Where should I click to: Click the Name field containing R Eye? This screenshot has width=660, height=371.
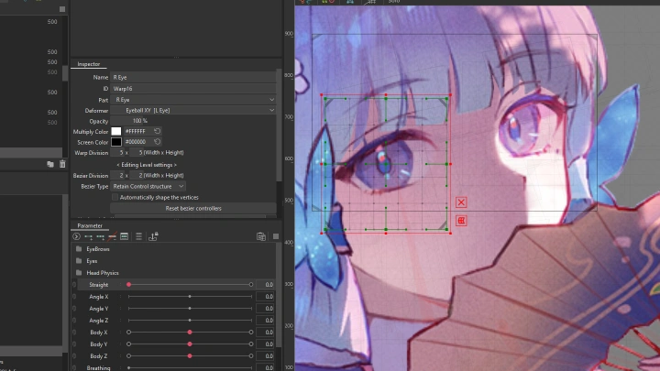193,77
